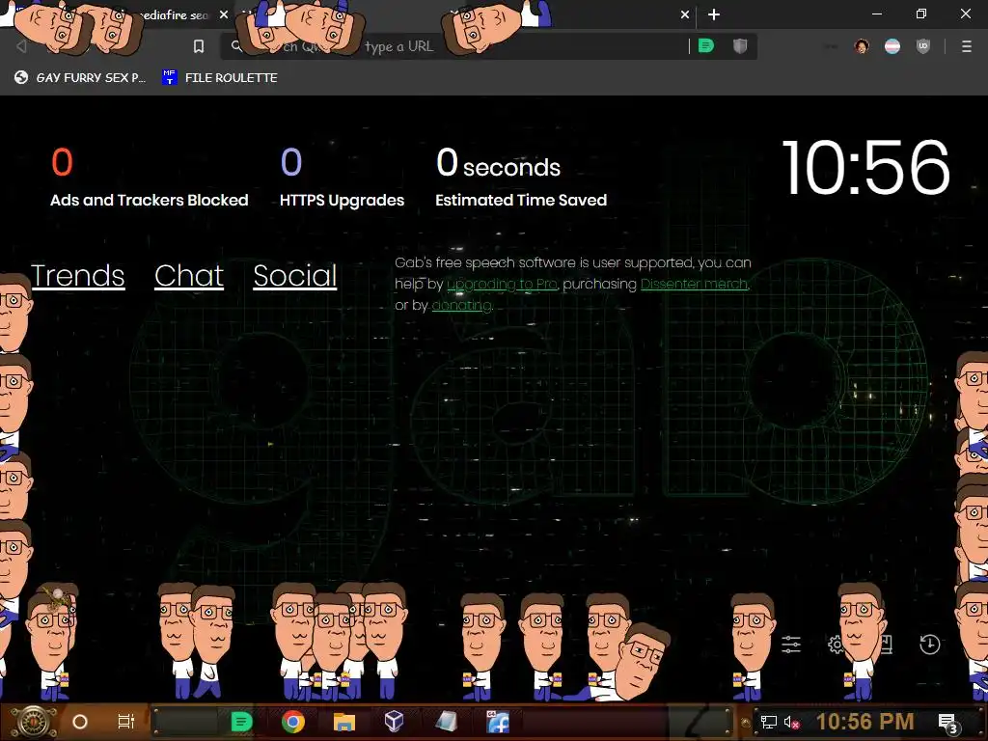The image size is (988, 741).
Task: Launch Google Chrome from taskbar
Action: coord(293,722)
